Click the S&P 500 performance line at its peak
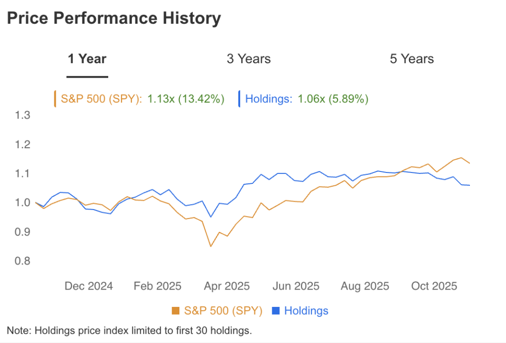This screenshot has width=506, height=343. tap(462, 157)
